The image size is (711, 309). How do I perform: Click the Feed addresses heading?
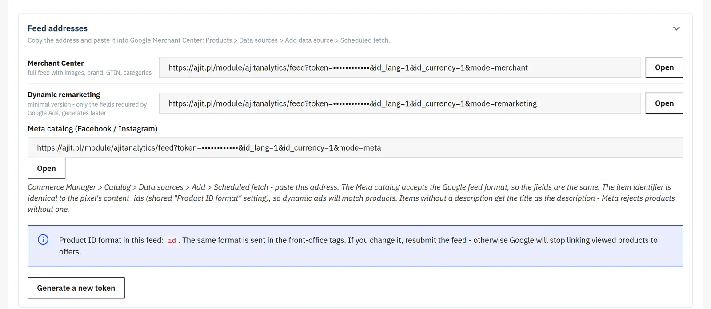pos(58,28)
